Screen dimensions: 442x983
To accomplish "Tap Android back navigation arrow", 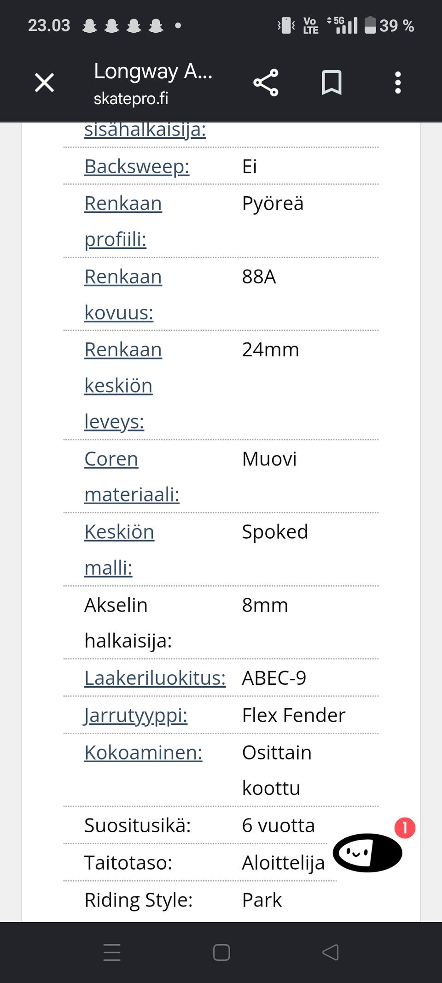I will pyautogui.click(x=331, y=952).
